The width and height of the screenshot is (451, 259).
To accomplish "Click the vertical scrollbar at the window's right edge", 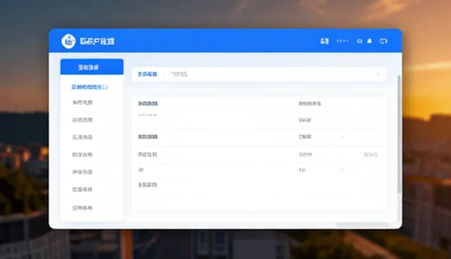I will [x=399, y=134].
